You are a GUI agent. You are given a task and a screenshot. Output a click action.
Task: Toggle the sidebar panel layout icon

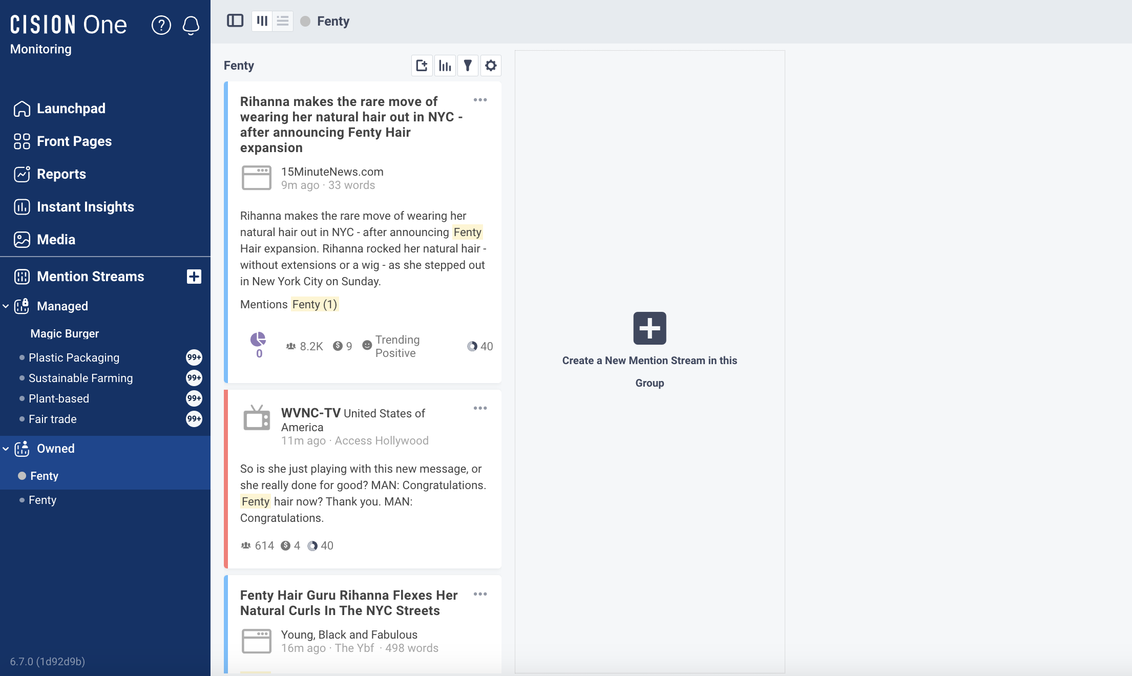235,21
